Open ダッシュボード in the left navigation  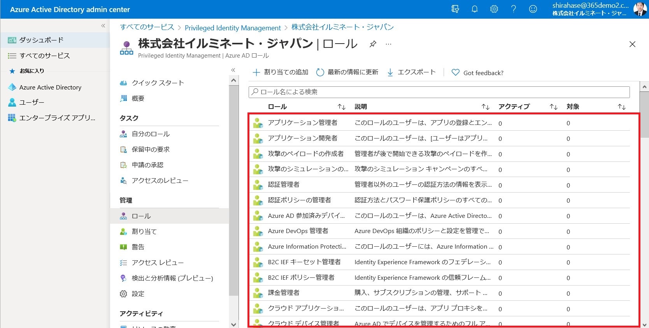point(55,40)
